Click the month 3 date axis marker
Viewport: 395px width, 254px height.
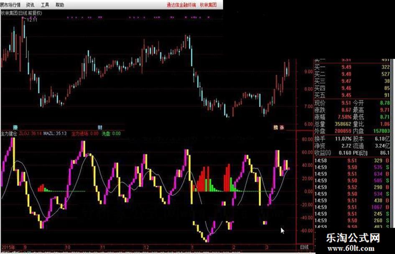267,247
